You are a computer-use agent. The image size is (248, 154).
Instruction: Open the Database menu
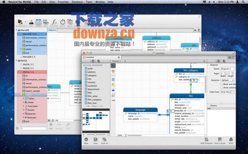(x=77, y=2)
